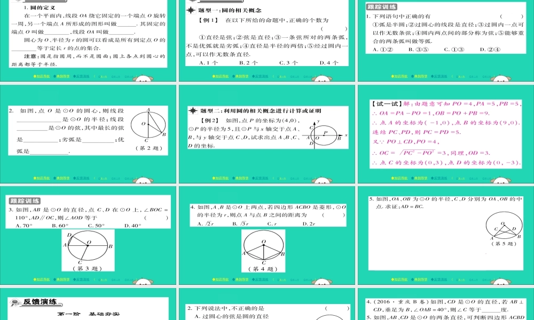This screenshot has width=534, height=320.
Task: Click the '第一阶 基础夯实' subtitle
Action: pos(89,314)
